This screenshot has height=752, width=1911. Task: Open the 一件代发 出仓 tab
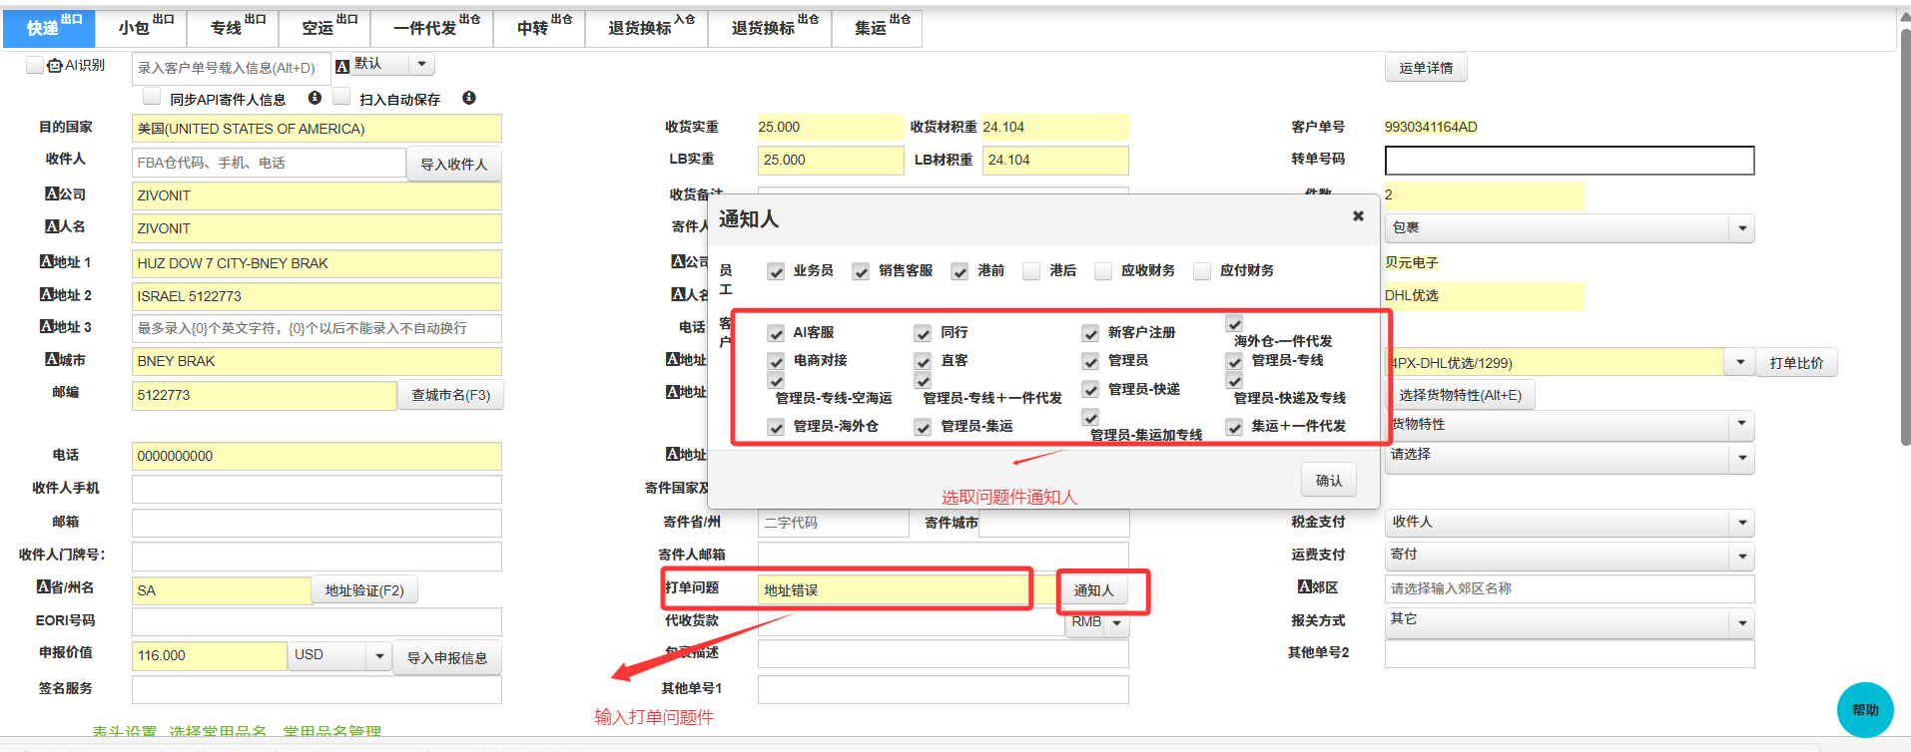(x=435, y=27)
